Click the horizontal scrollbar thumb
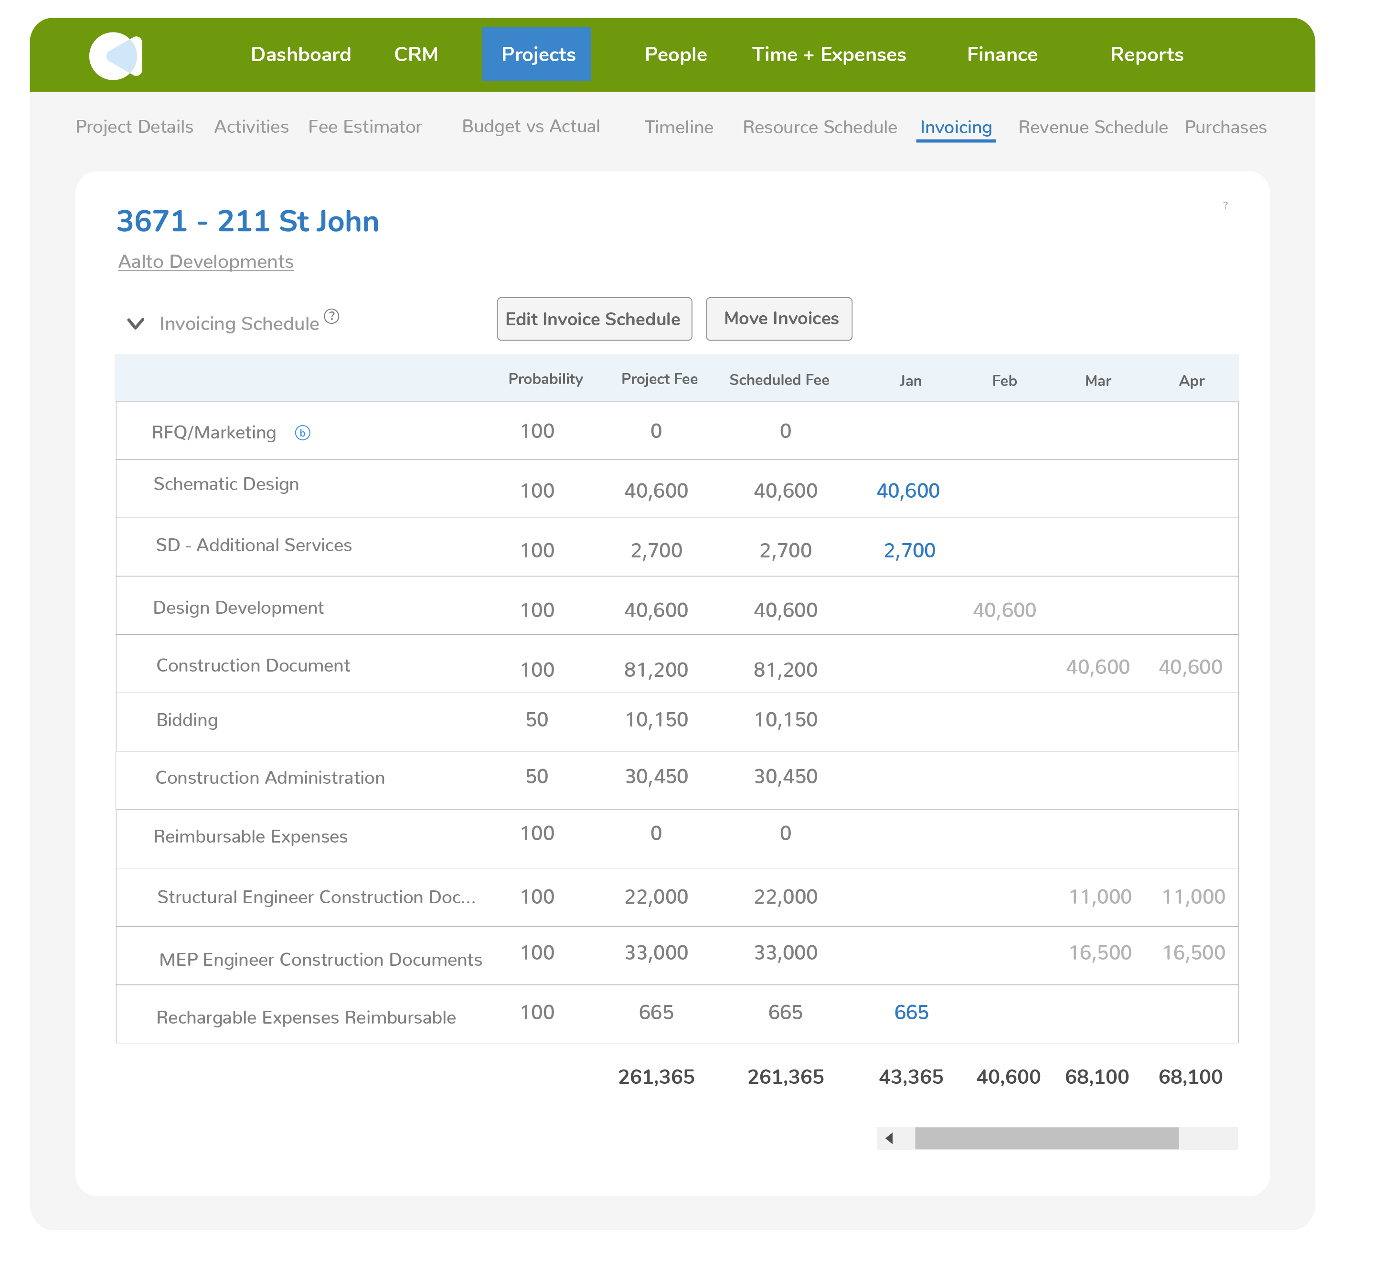Image resolution: width=1384 pixels, height=1261 pixels. [1046, 1138]
